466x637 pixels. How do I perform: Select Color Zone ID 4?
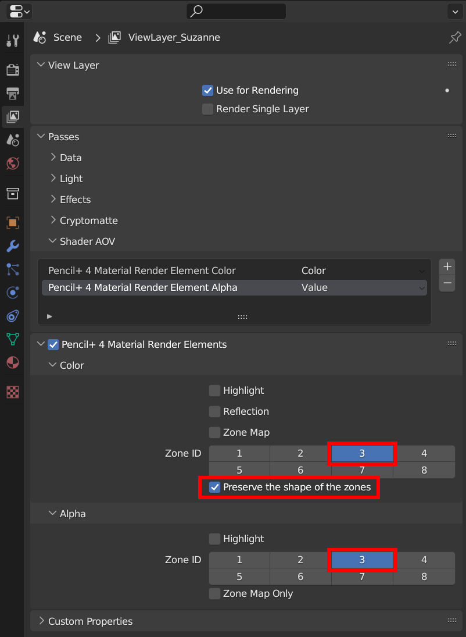(424, 453)
